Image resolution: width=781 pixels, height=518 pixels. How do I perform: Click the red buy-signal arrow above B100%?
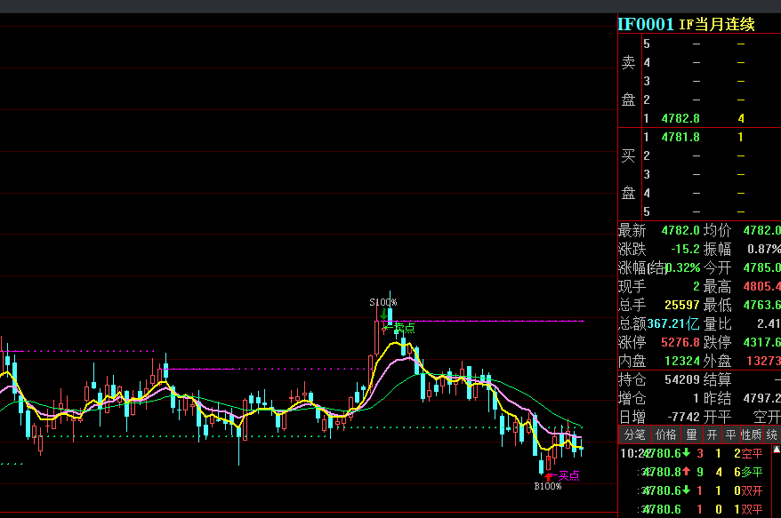[x=549, y=476]
